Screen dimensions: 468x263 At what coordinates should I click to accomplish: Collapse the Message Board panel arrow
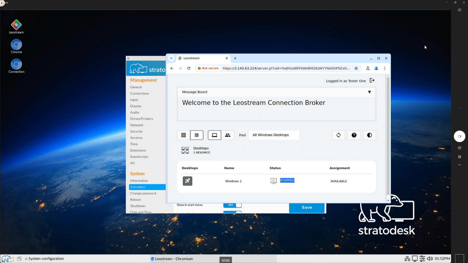click(369, 92)
